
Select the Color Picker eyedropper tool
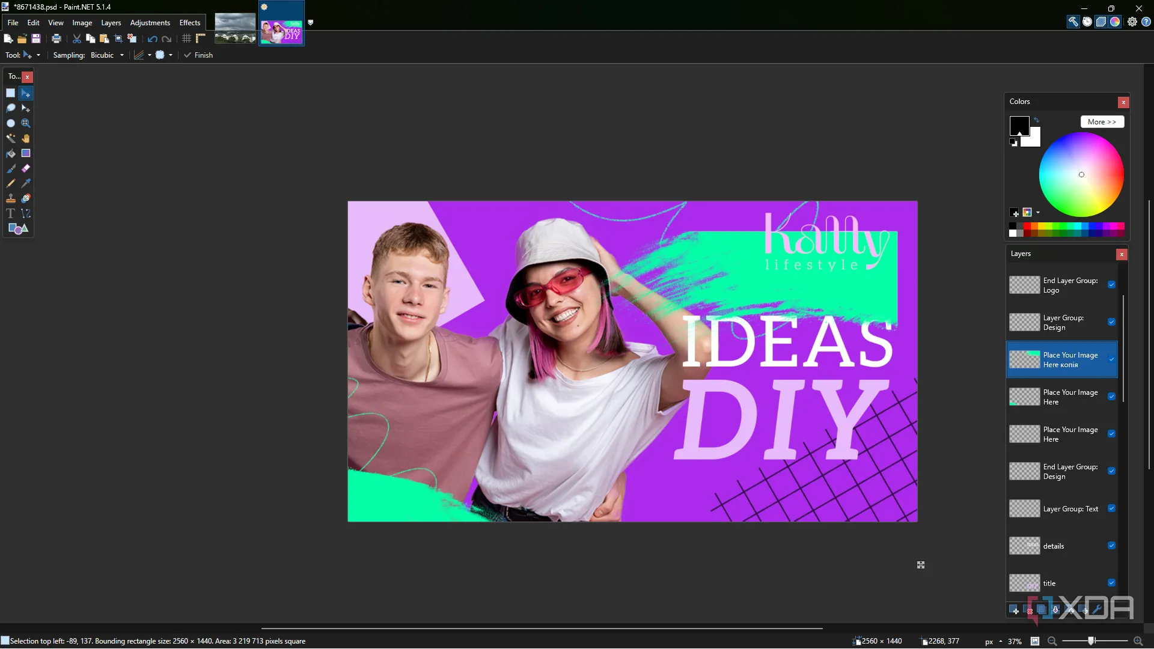26,183
